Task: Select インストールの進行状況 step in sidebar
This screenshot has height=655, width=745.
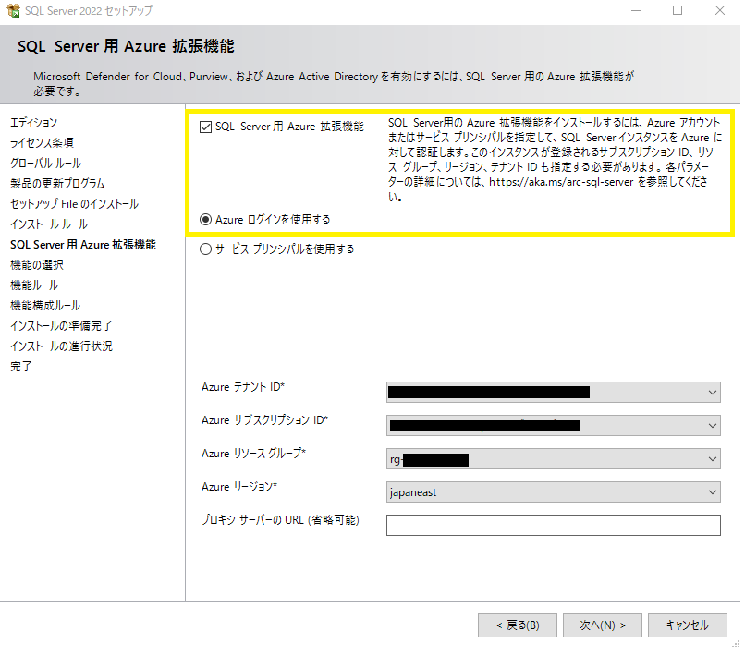Action: coord(61,346)
